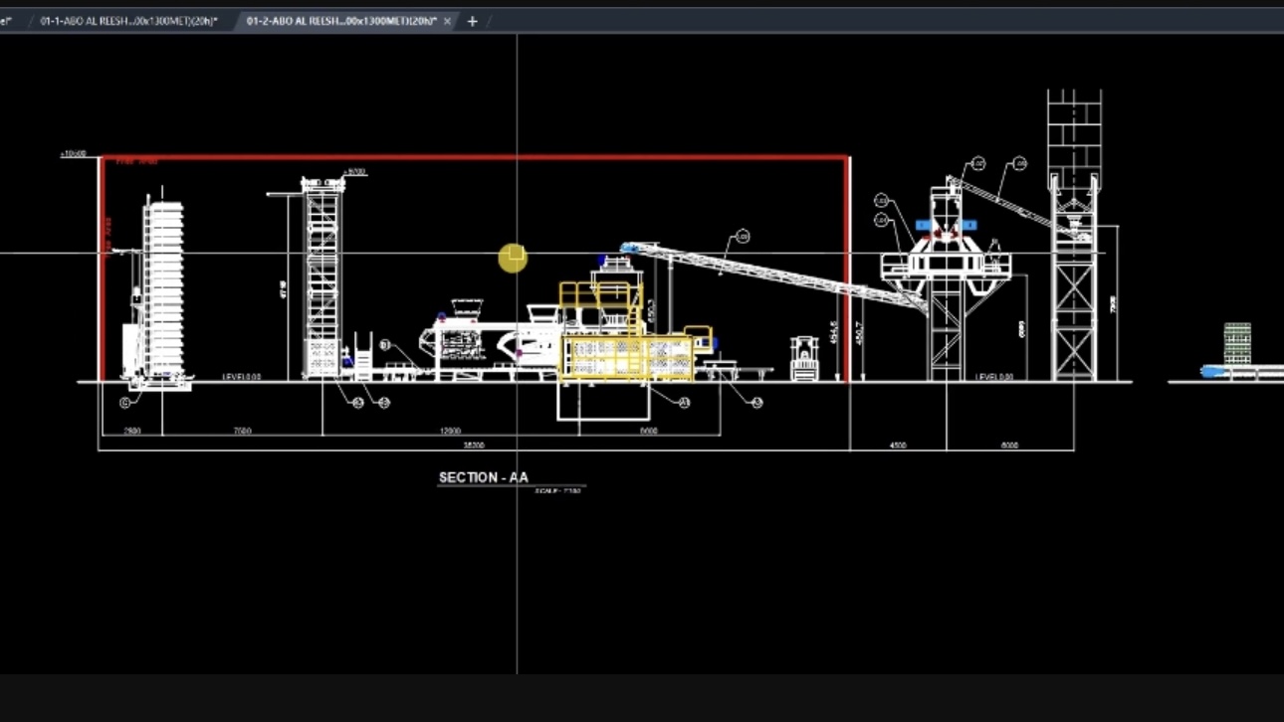This screenshot has height=722, width=1284.
Task: Select the active 01-2-ABO AL REESH tab
Action: pos(338,18)
